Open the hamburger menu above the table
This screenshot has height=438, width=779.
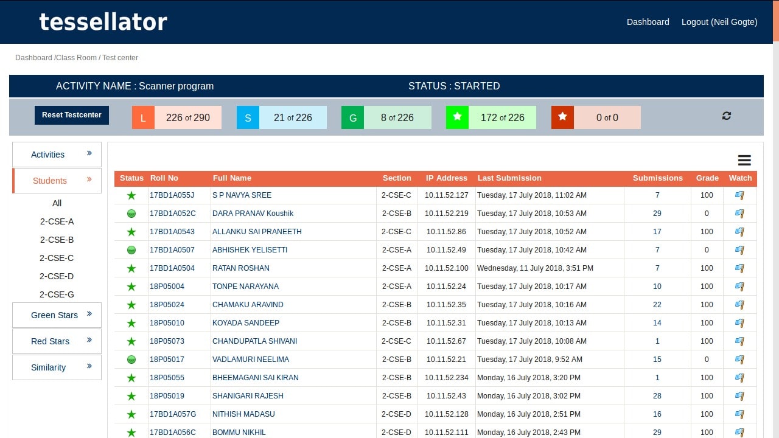coord(744,161)
